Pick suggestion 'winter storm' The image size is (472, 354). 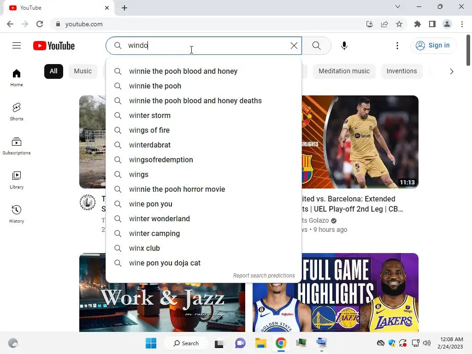pos(204,116)
